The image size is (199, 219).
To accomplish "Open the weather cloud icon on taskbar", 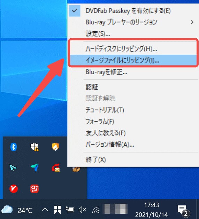I will click(x=7, y=210).
